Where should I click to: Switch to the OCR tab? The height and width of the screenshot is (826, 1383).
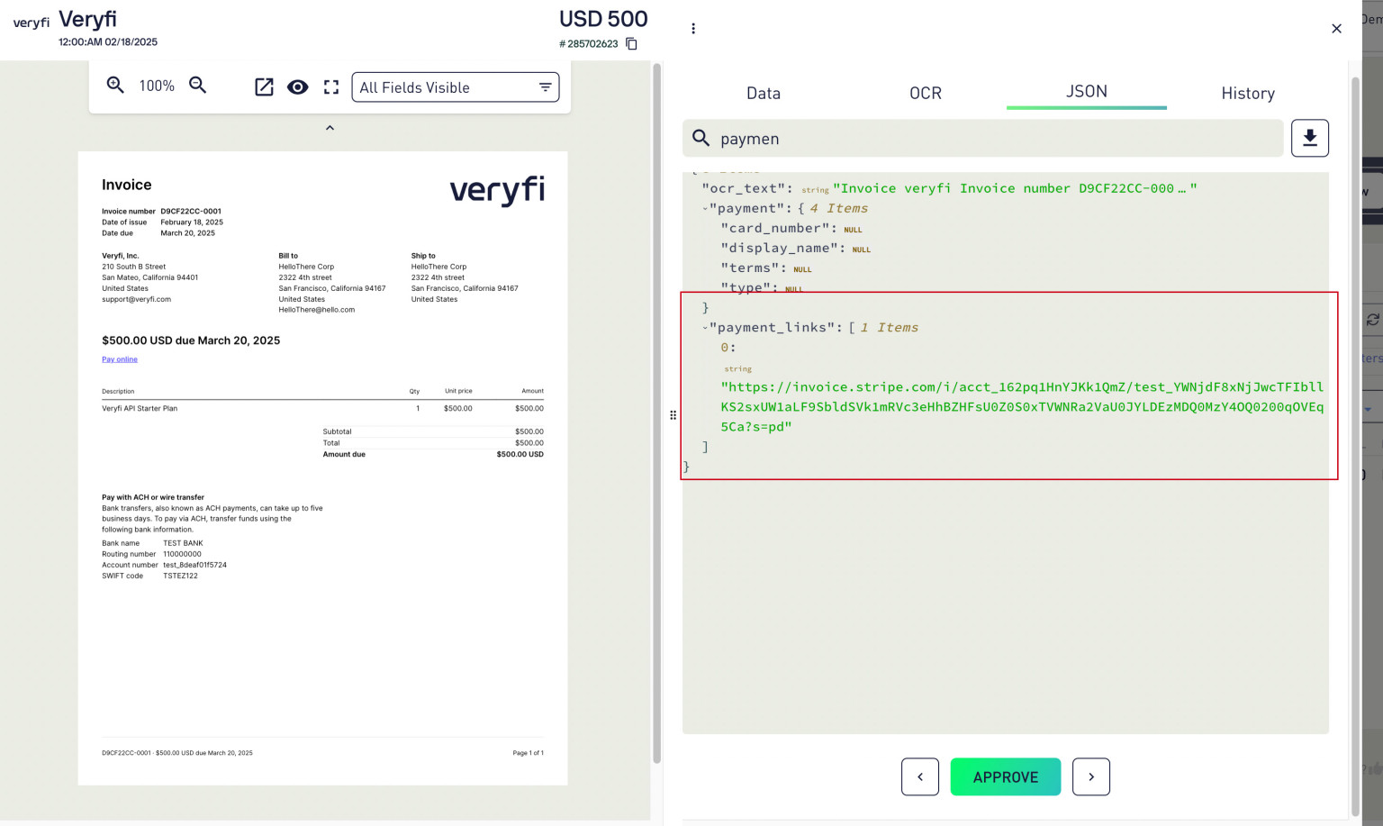[x=925, y=93]
